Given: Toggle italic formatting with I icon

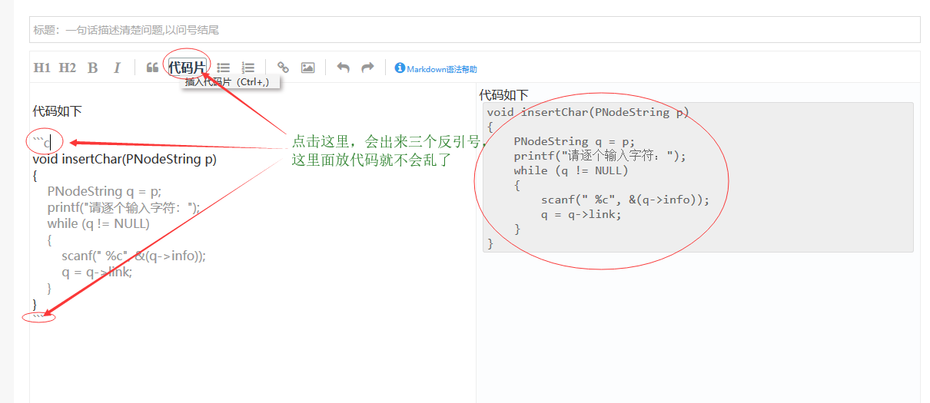Looking at the screenshot, I should [x=117, y=68].
